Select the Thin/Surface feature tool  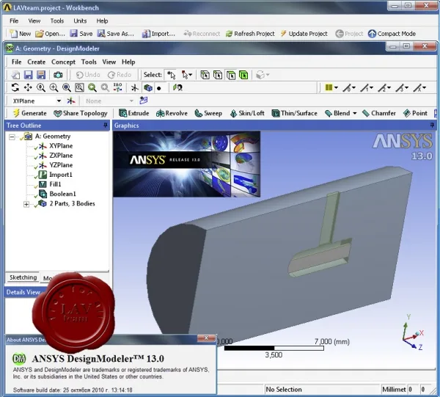(x=295, y=113)
